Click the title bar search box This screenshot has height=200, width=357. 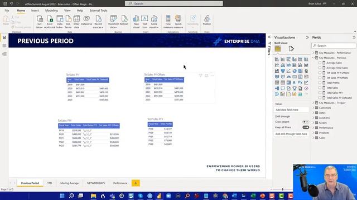(174, 4)
